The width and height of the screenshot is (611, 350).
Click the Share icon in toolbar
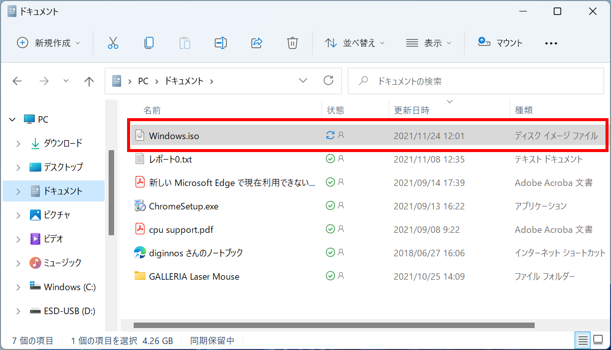[x=257, y=43]
